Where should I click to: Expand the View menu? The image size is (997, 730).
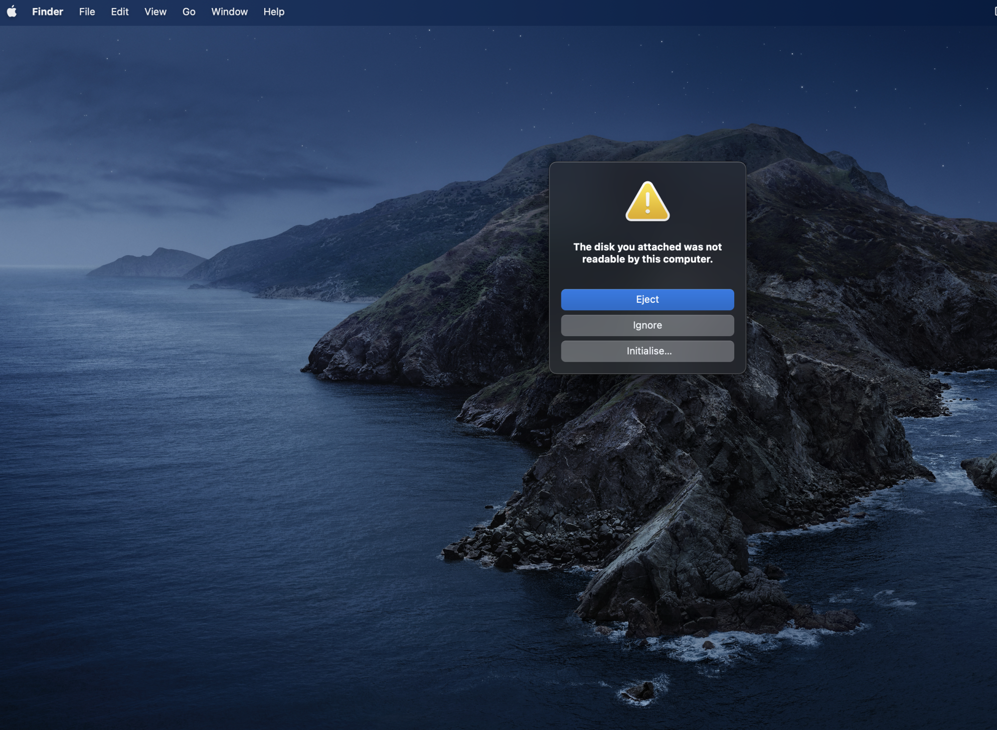click(x=155, y=11)
